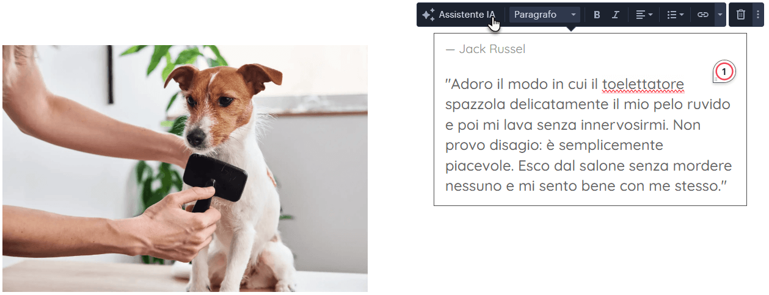The image size is (769, 295).
Task: Select the Jack Russell dog grooming image
Action: click(x=185, y=168)
